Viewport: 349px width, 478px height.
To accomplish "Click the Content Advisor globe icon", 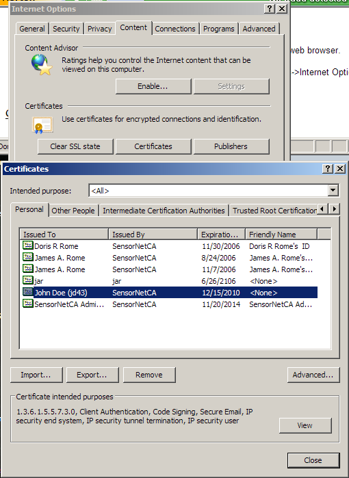I will click(x=42, y=65).
